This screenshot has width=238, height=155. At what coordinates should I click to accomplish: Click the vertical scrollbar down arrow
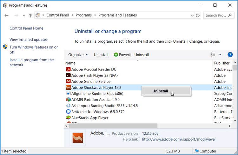tap(235, 121)
